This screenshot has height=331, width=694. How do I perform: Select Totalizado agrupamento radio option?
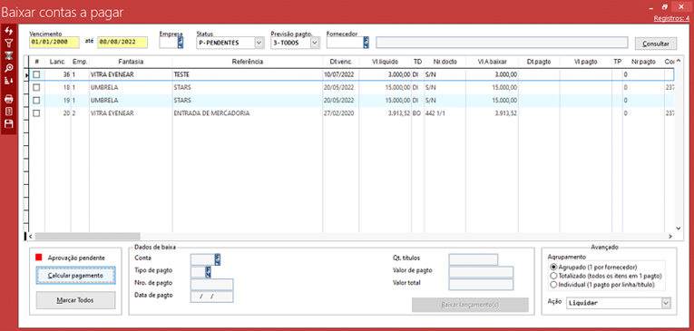click(552, 276)
